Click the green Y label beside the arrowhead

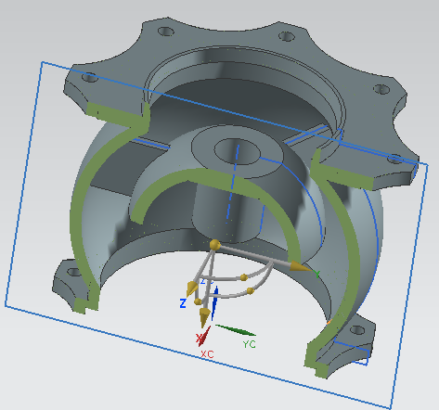[x=316, y=274]
